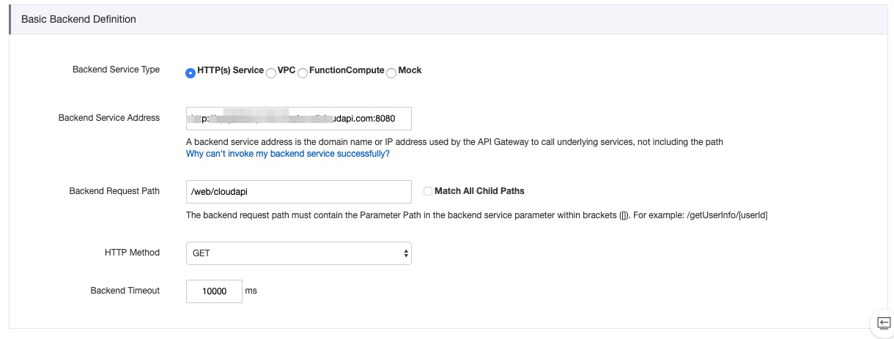
Task: Open the HTTP Method dropdown showing GET
Action: (299, 253)
